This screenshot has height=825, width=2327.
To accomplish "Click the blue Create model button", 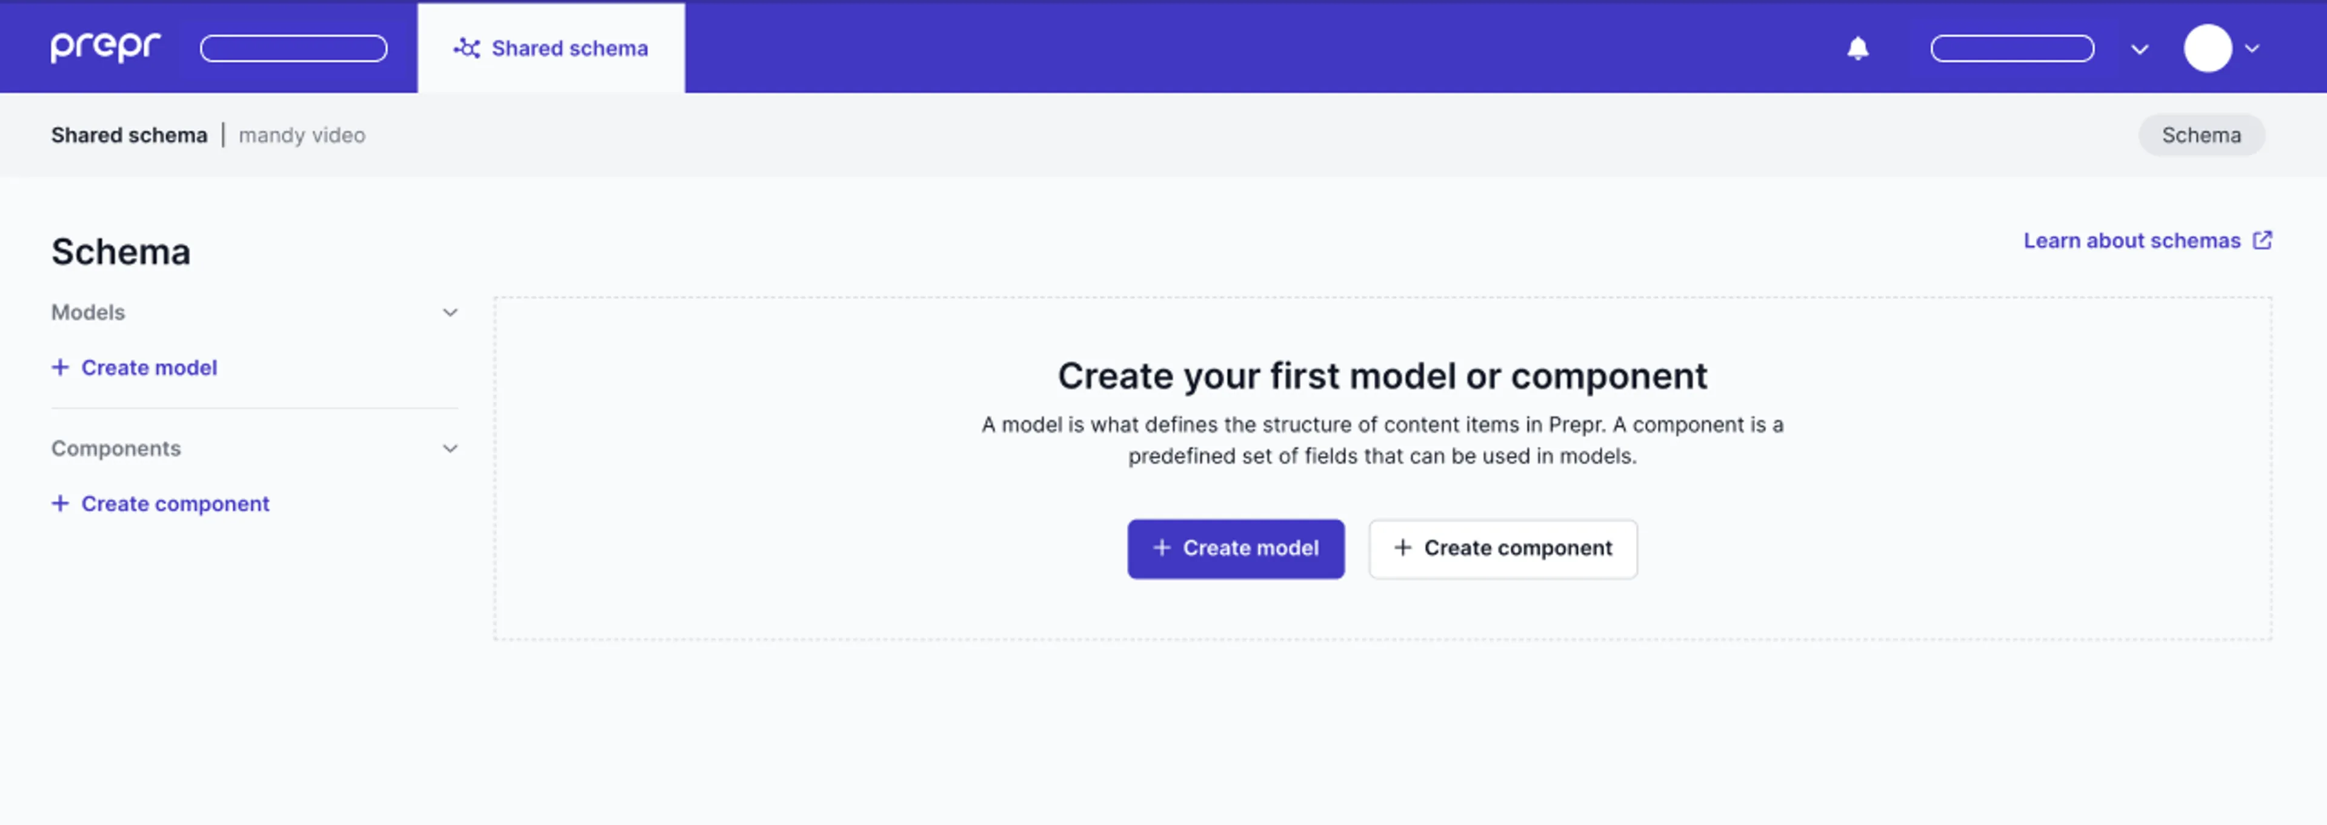I will [1236, 549].
